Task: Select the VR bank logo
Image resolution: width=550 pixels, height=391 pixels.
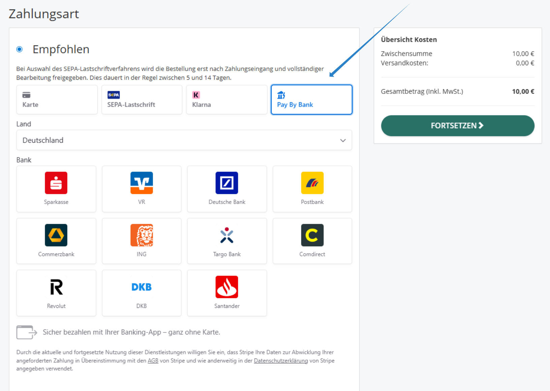Action: [x=142, y=183]
